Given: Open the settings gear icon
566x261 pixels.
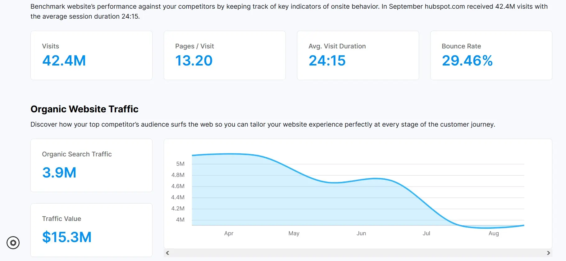Looking at the screenshot, I should click(13, 243).
